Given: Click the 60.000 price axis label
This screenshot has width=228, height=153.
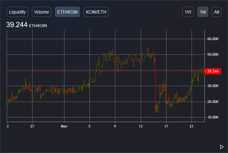Looking at the screenshot, I should pos(213,39).
